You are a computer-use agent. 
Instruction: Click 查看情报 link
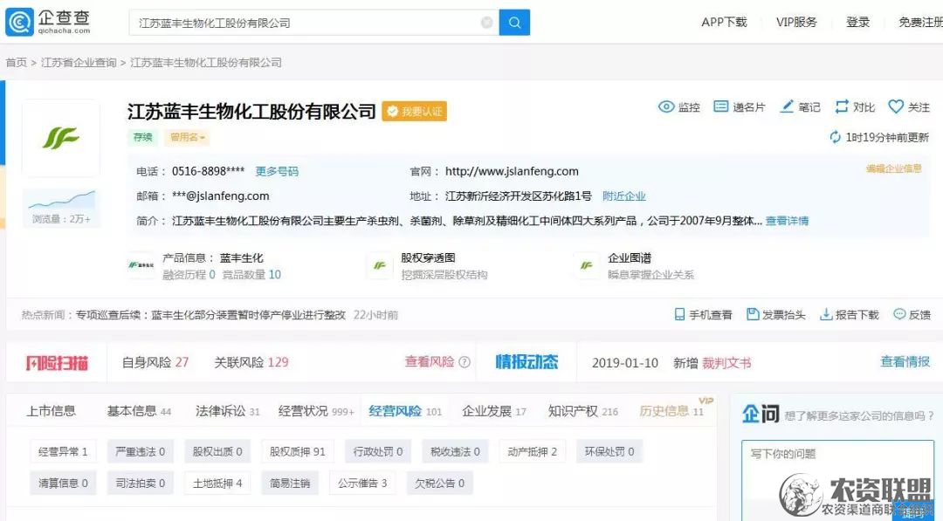[x=905, y=362]
